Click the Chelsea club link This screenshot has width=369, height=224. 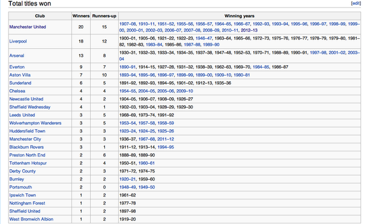coord(17,91)
